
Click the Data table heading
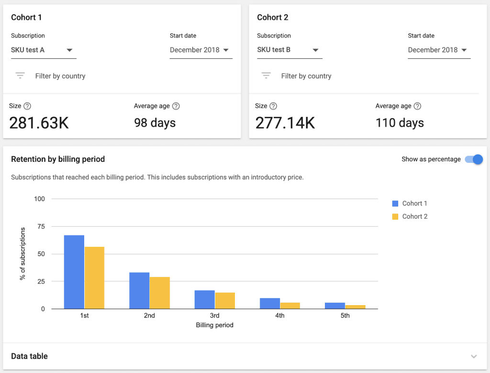coord(29,356)
